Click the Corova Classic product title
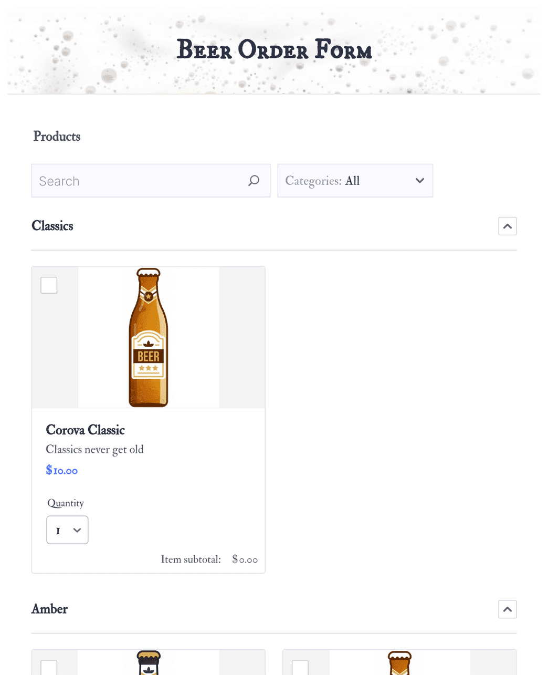The image size is (548, 675). [85, 430]
